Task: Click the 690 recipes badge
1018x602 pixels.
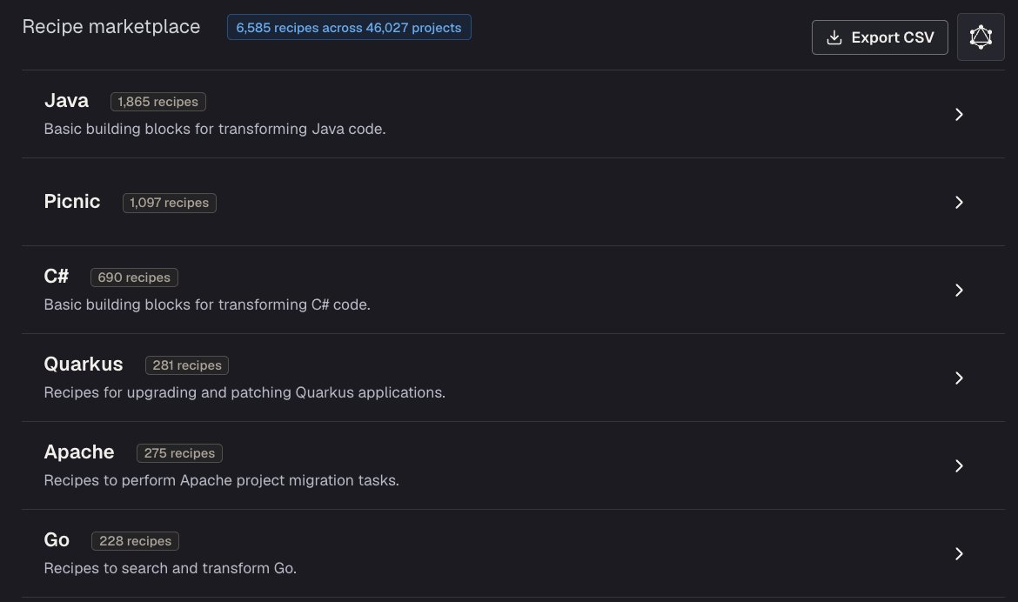Action: click(x=134, y=278)
